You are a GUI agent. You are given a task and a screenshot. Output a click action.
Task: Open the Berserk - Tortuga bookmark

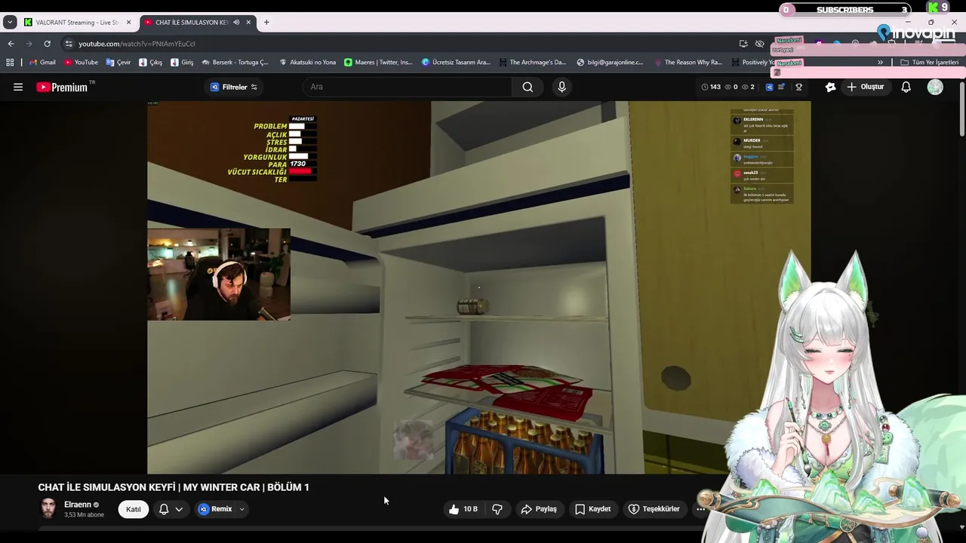pyautogui.click(x=235, y=63)
